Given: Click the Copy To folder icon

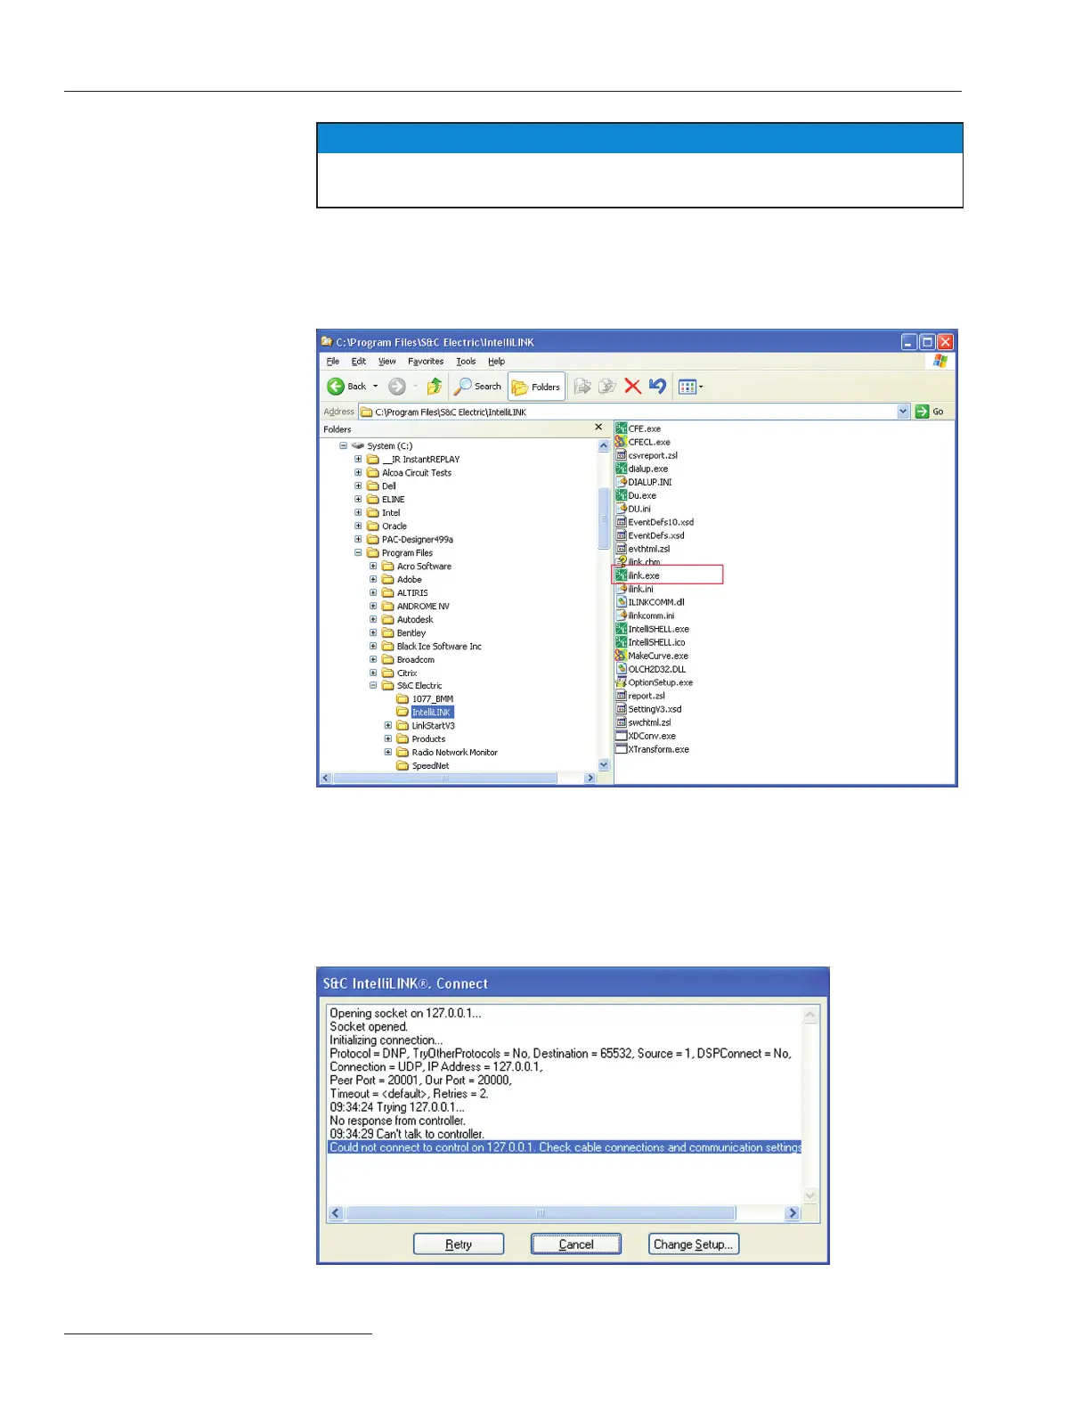Looking at the screenshot, I should (x=607, y=387).
